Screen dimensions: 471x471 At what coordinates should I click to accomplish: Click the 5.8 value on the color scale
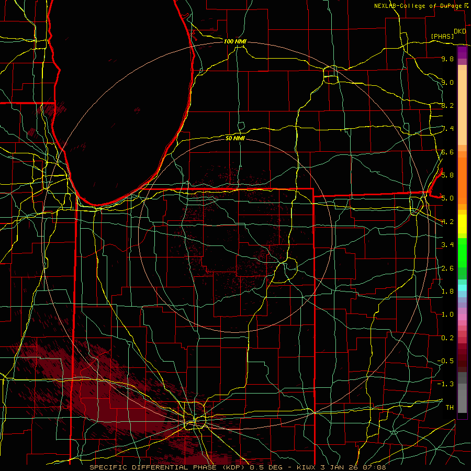[x=447, y=175]
